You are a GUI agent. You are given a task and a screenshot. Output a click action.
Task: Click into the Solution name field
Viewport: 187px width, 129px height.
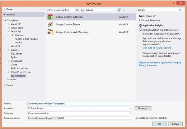[80, 118]
